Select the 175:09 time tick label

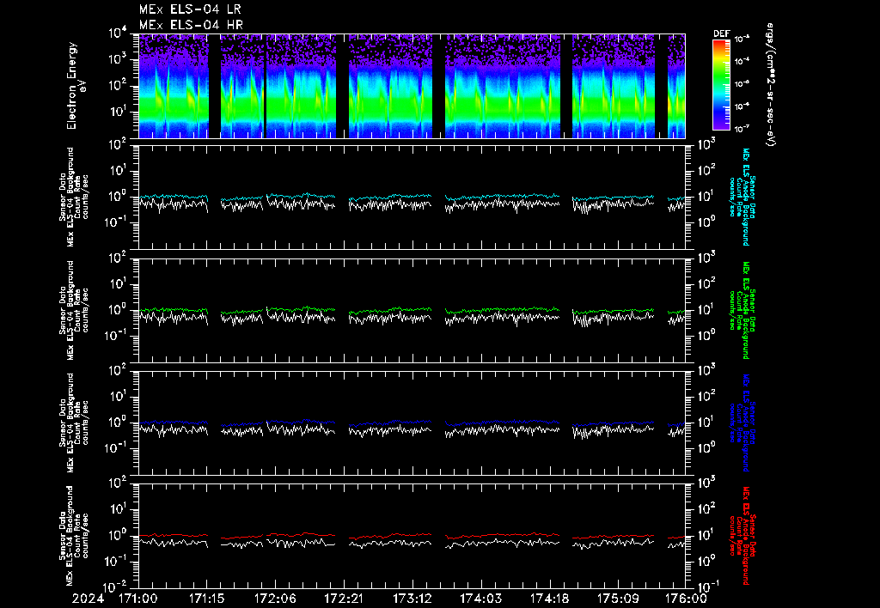pos(619,597)
